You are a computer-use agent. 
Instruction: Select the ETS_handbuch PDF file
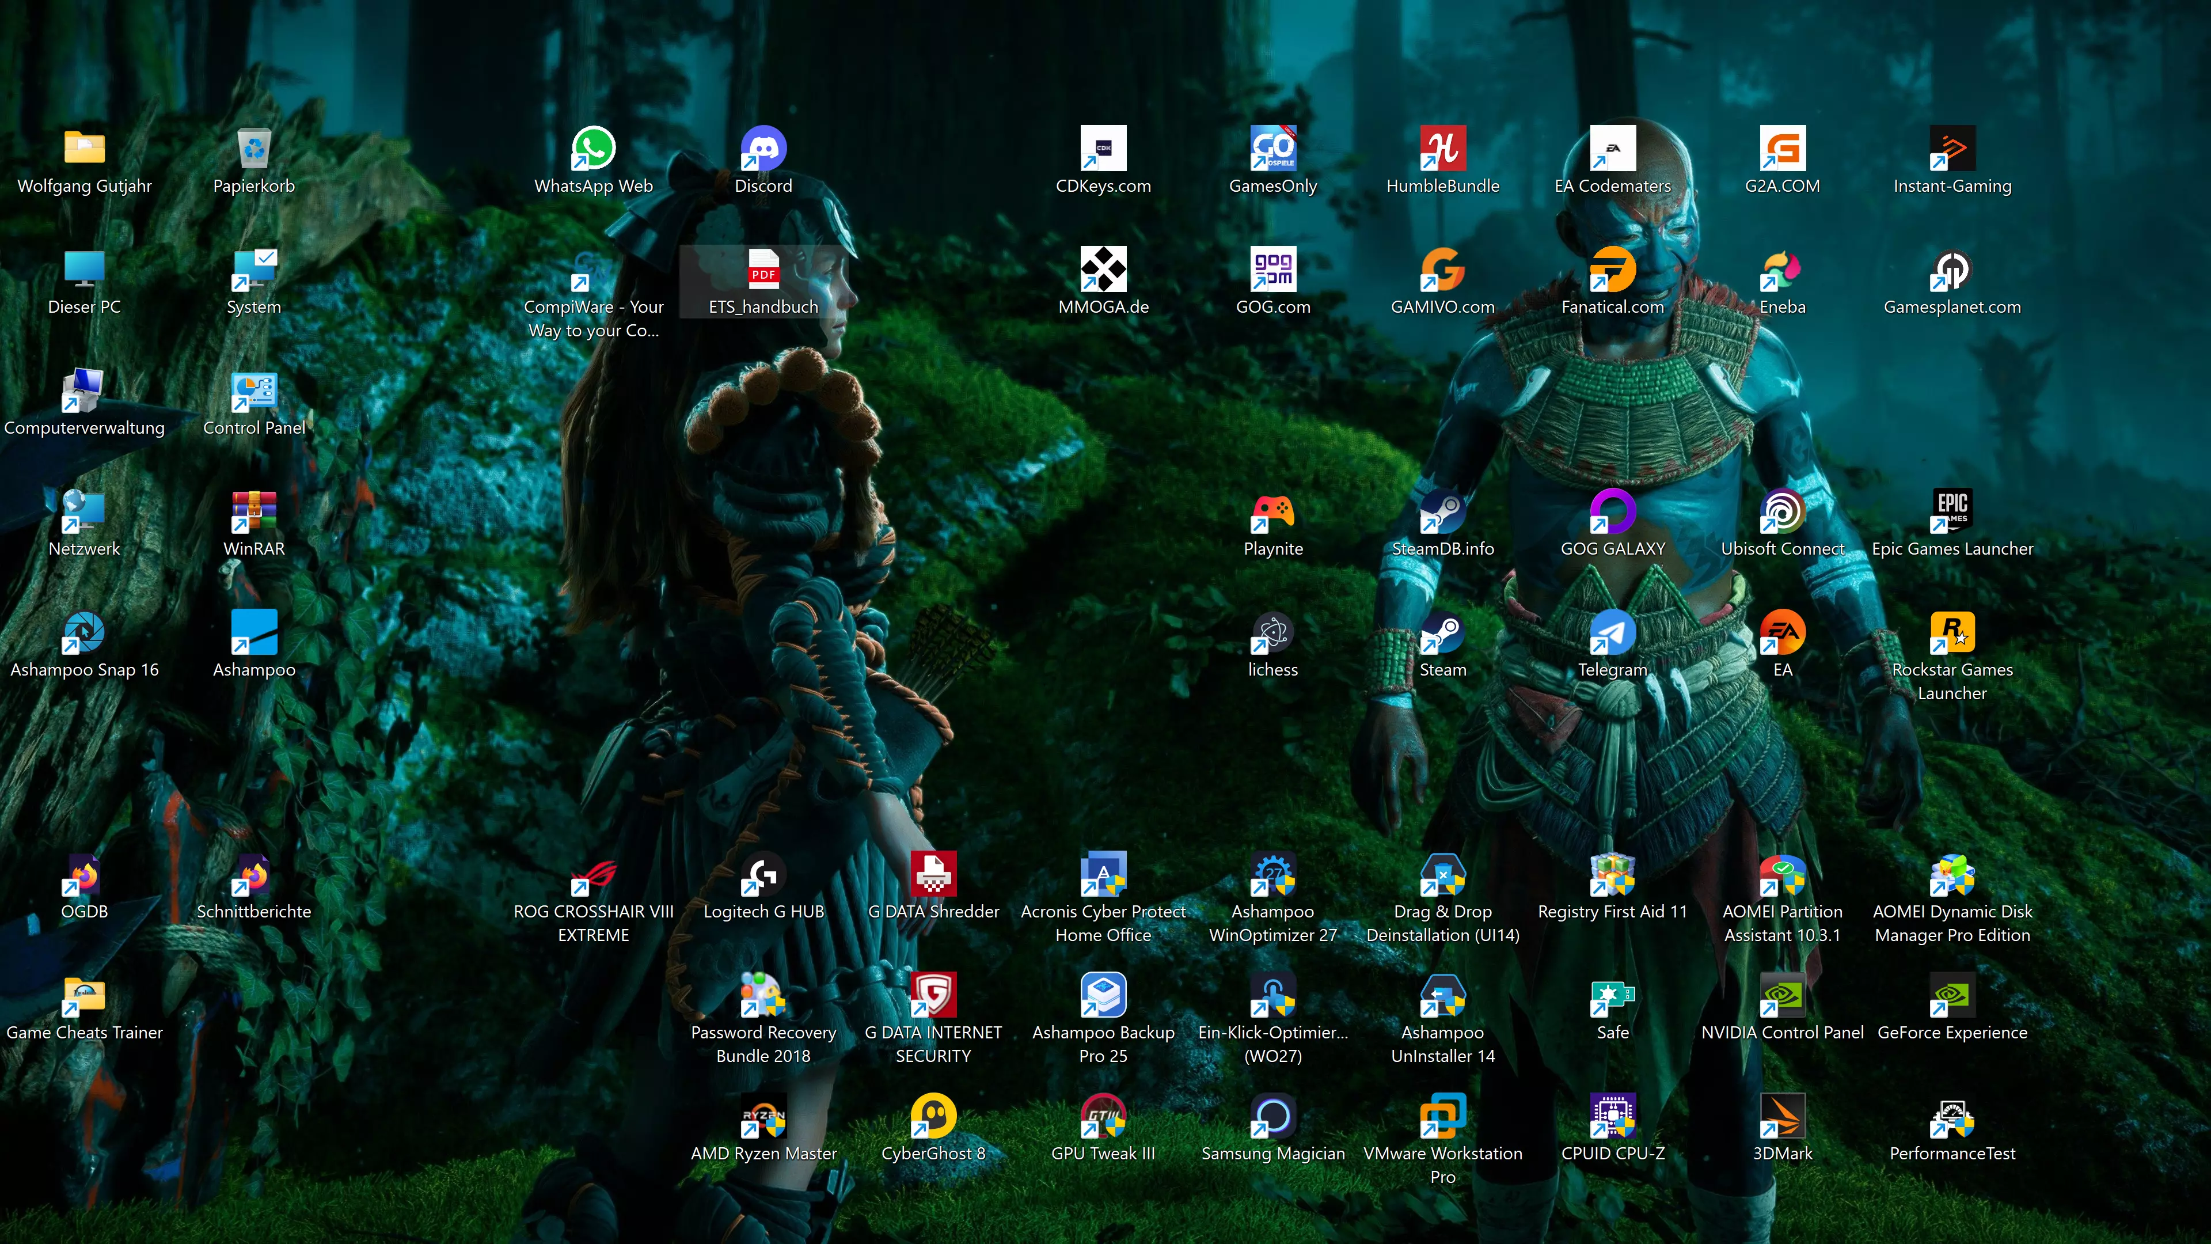(763, 270)
